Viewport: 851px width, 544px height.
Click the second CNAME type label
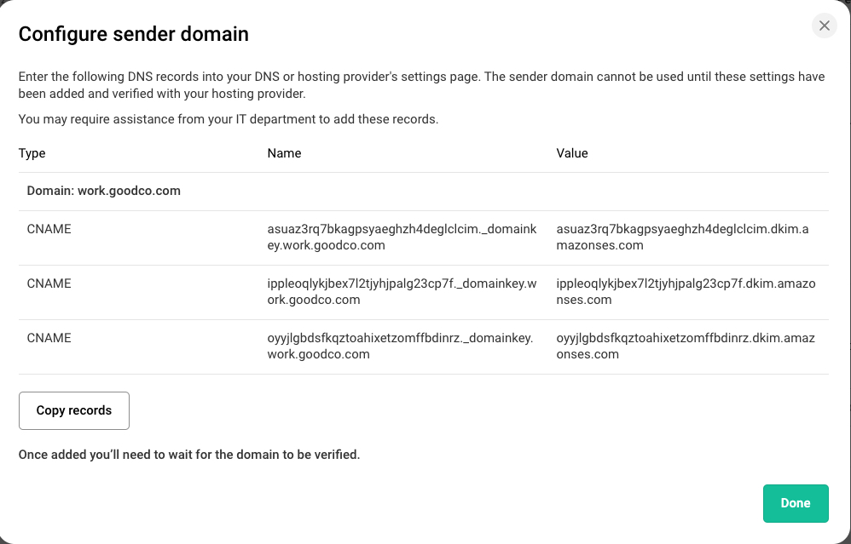pos(49,283)
